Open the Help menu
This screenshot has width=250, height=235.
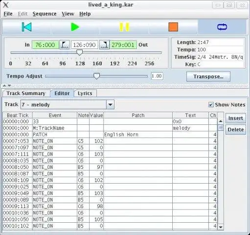pos(85,14)
